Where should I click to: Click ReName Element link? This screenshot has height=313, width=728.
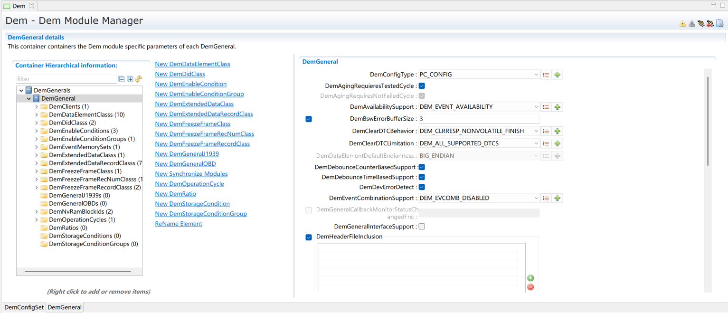point(178,224)
